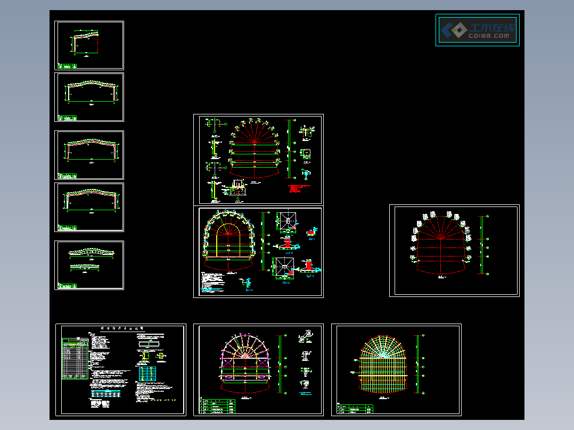Select the standalone red dome plan sheet

pyautogui.click(x=454, y=251)
